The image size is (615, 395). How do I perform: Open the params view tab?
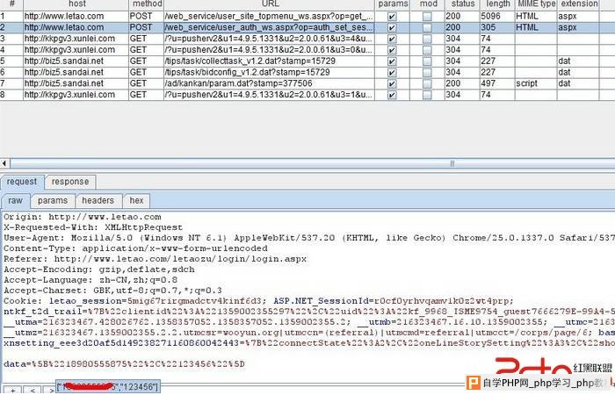53,201
